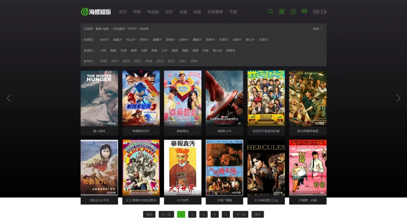The width and height of the screenshot is (407, 222).
Task: Filter by region 韩国
Action: (x=175, y=50)
